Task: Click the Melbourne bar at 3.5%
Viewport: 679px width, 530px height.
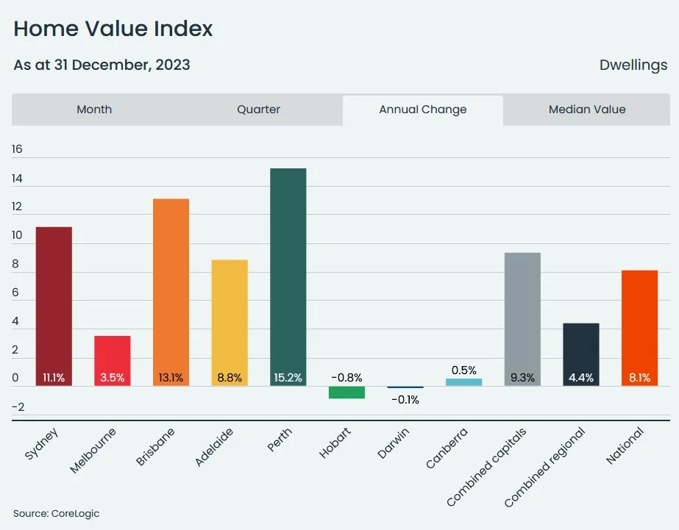Action: tap(112, 357)
